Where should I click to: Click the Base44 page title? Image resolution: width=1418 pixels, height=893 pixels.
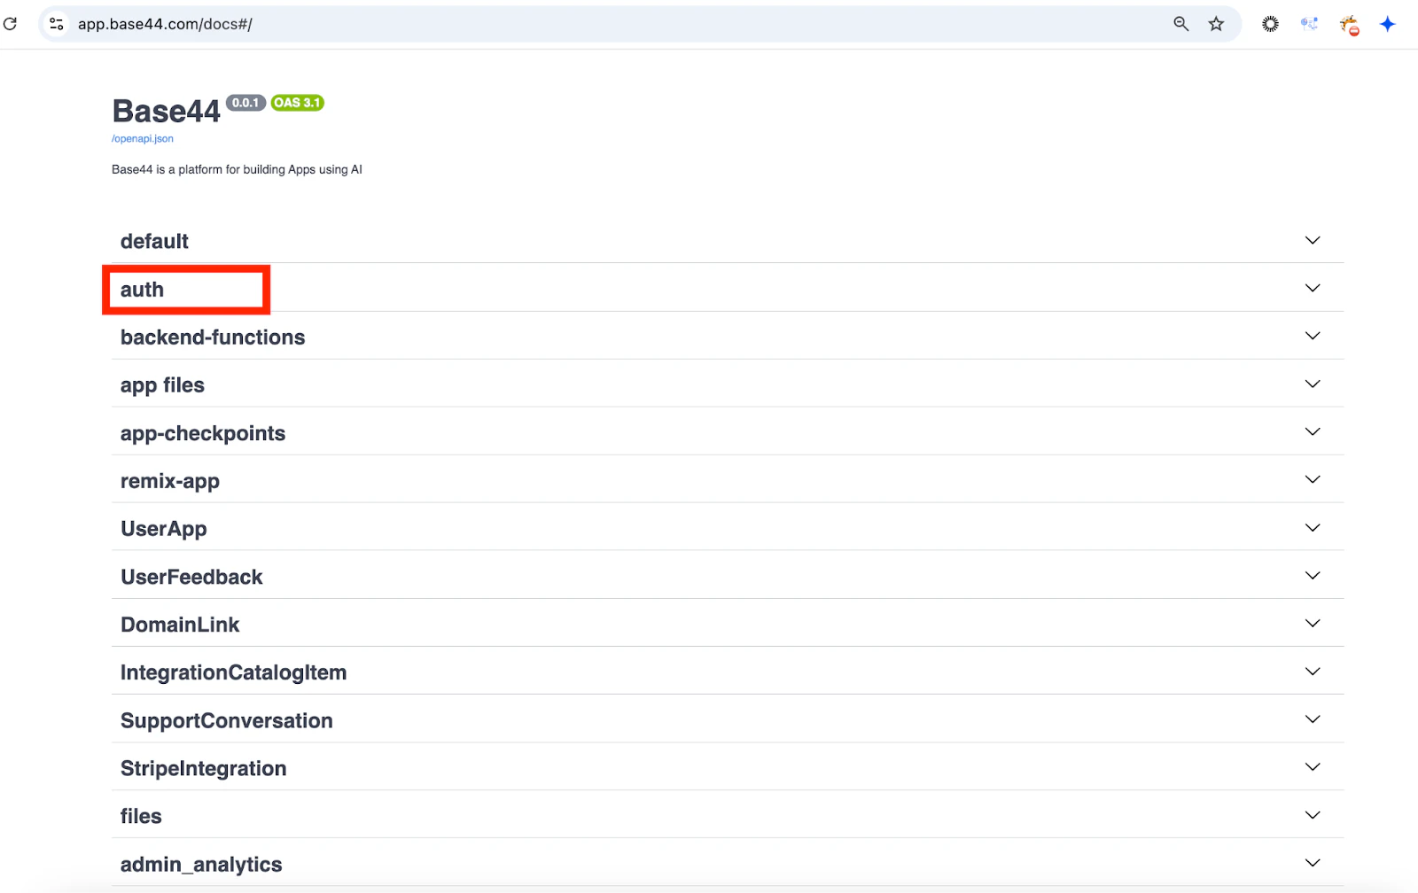coord(166,112)
